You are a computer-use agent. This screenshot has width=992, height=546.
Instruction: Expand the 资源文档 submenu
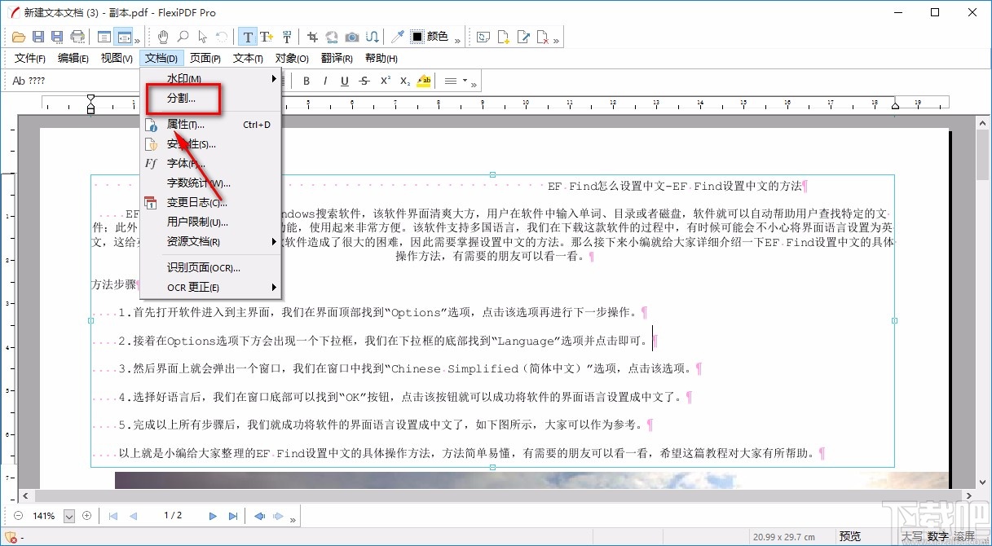point(211,241)
